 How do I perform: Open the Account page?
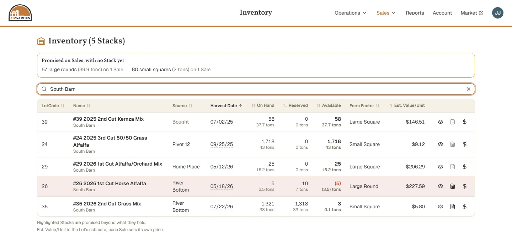[x=442, y=13]
